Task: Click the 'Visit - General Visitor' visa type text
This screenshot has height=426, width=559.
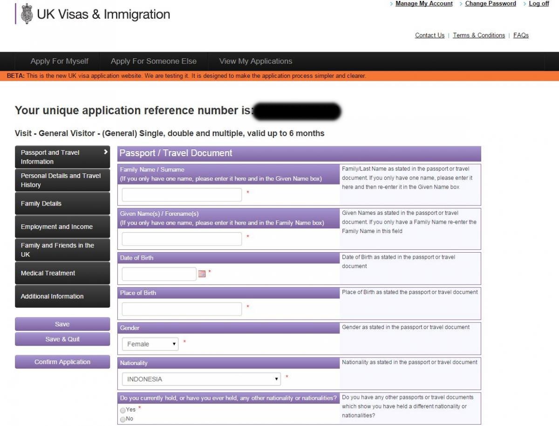Action: pos(170,133)
